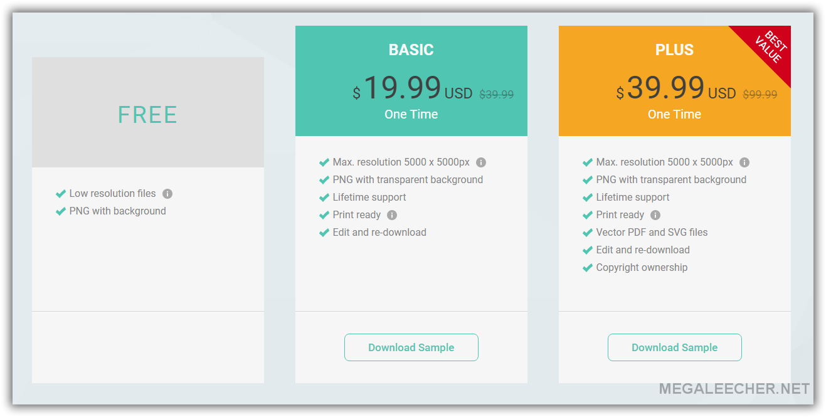This screenshot has width=826, height=417.
Task: Click checkmark next to Vector PDF and SVG files
Action: pos(588,233)
